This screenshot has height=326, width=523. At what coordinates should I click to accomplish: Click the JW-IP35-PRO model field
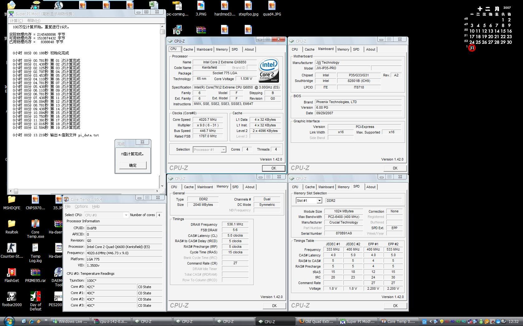click(x=343, y=68)
